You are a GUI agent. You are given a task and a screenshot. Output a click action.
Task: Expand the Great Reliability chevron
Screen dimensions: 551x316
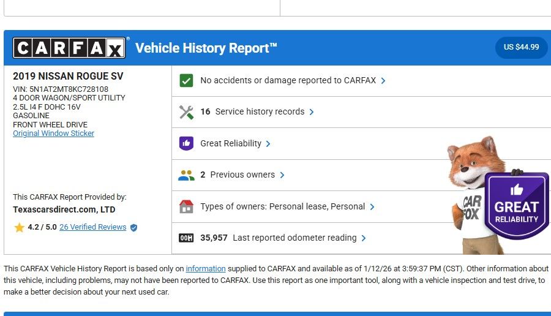point(268,144)
